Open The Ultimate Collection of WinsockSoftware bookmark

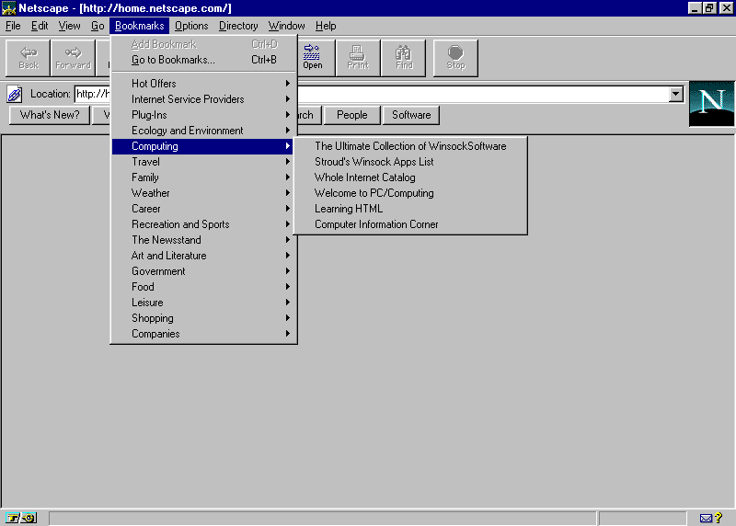pos(410,146)
